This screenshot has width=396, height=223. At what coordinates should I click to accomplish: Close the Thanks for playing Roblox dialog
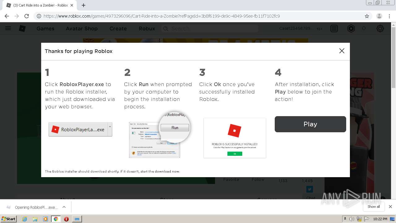(342, 51)
